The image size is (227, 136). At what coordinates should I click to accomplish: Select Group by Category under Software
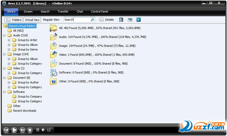30,101
